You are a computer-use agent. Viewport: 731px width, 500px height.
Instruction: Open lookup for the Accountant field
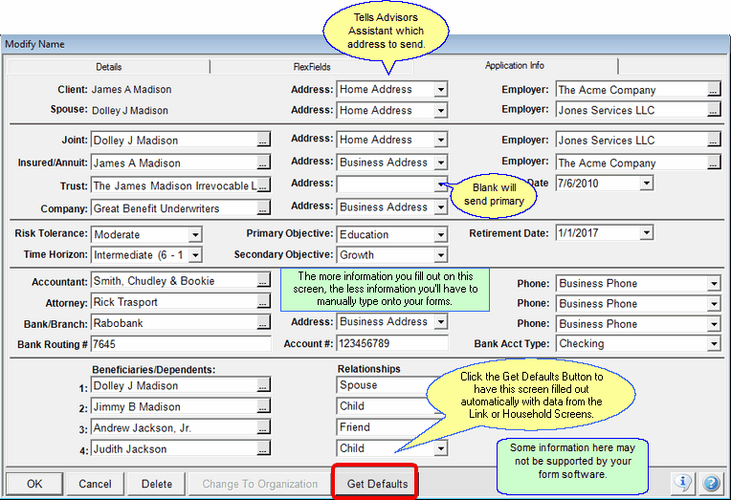coord(263,282)
